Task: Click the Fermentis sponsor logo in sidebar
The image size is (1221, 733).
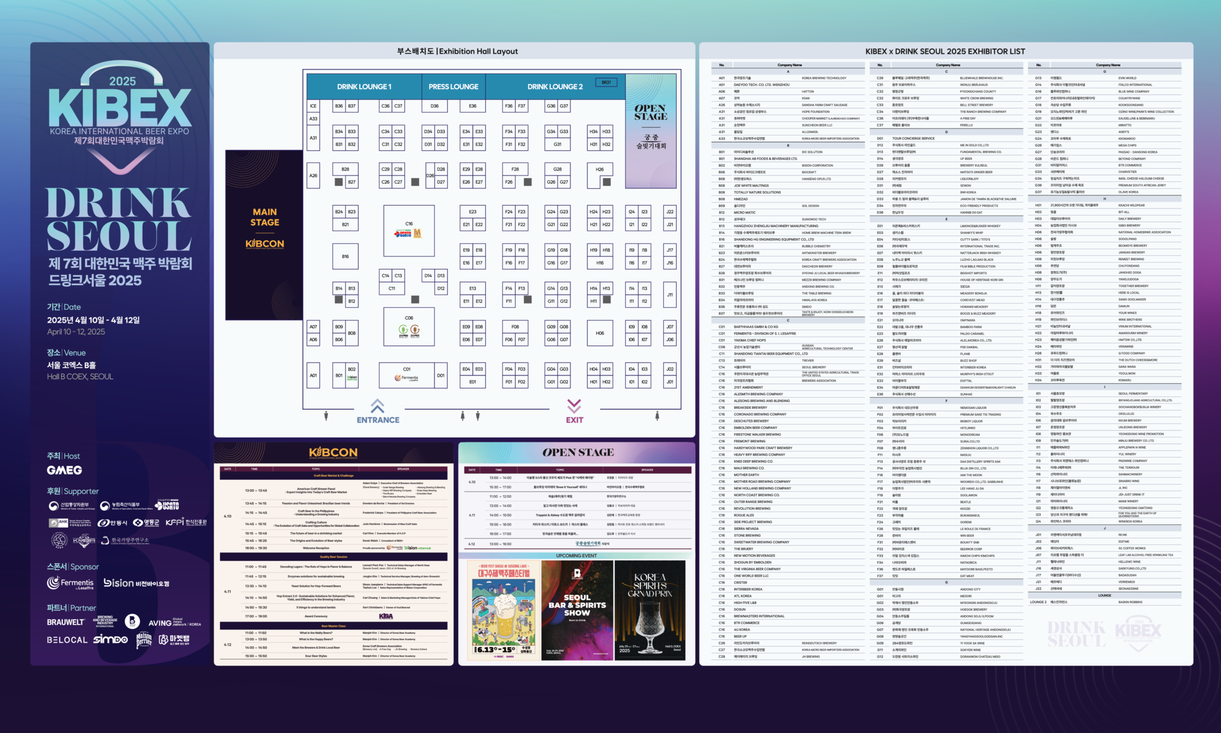Action: [x=70, y=583]
